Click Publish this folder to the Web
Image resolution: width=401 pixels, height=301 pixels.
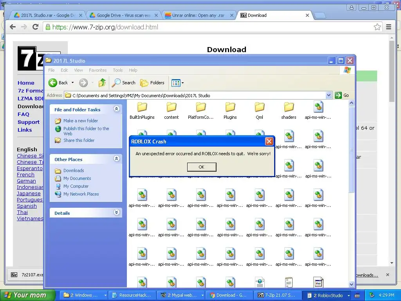86,131
